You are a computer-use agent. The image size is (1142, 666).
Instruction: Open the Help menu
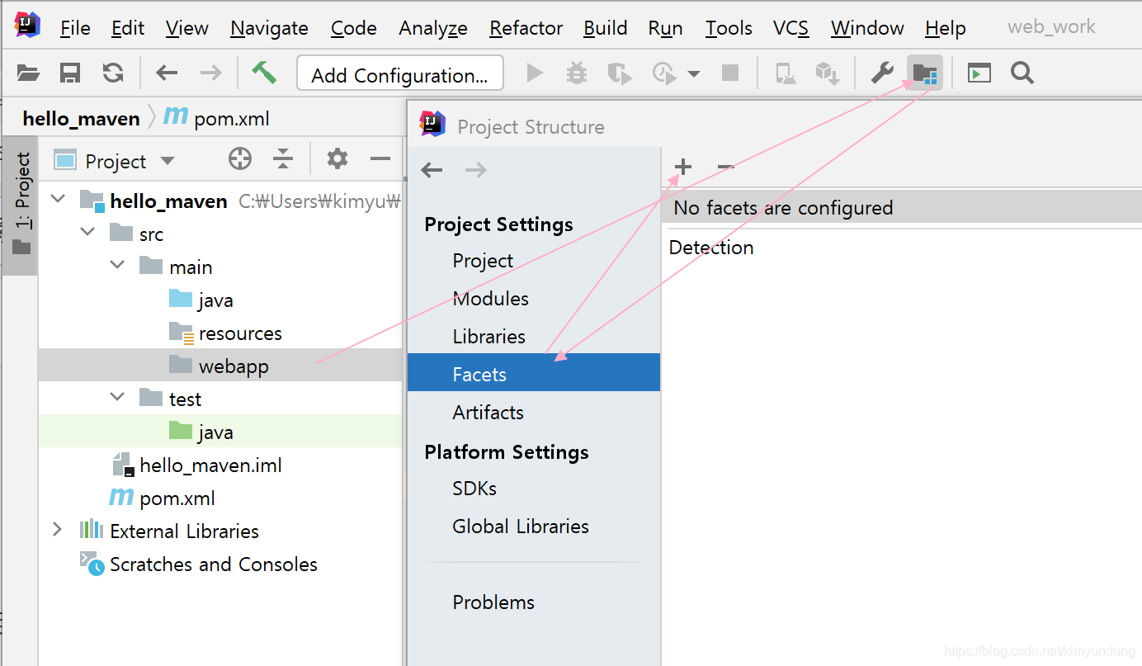coord(946,28)
